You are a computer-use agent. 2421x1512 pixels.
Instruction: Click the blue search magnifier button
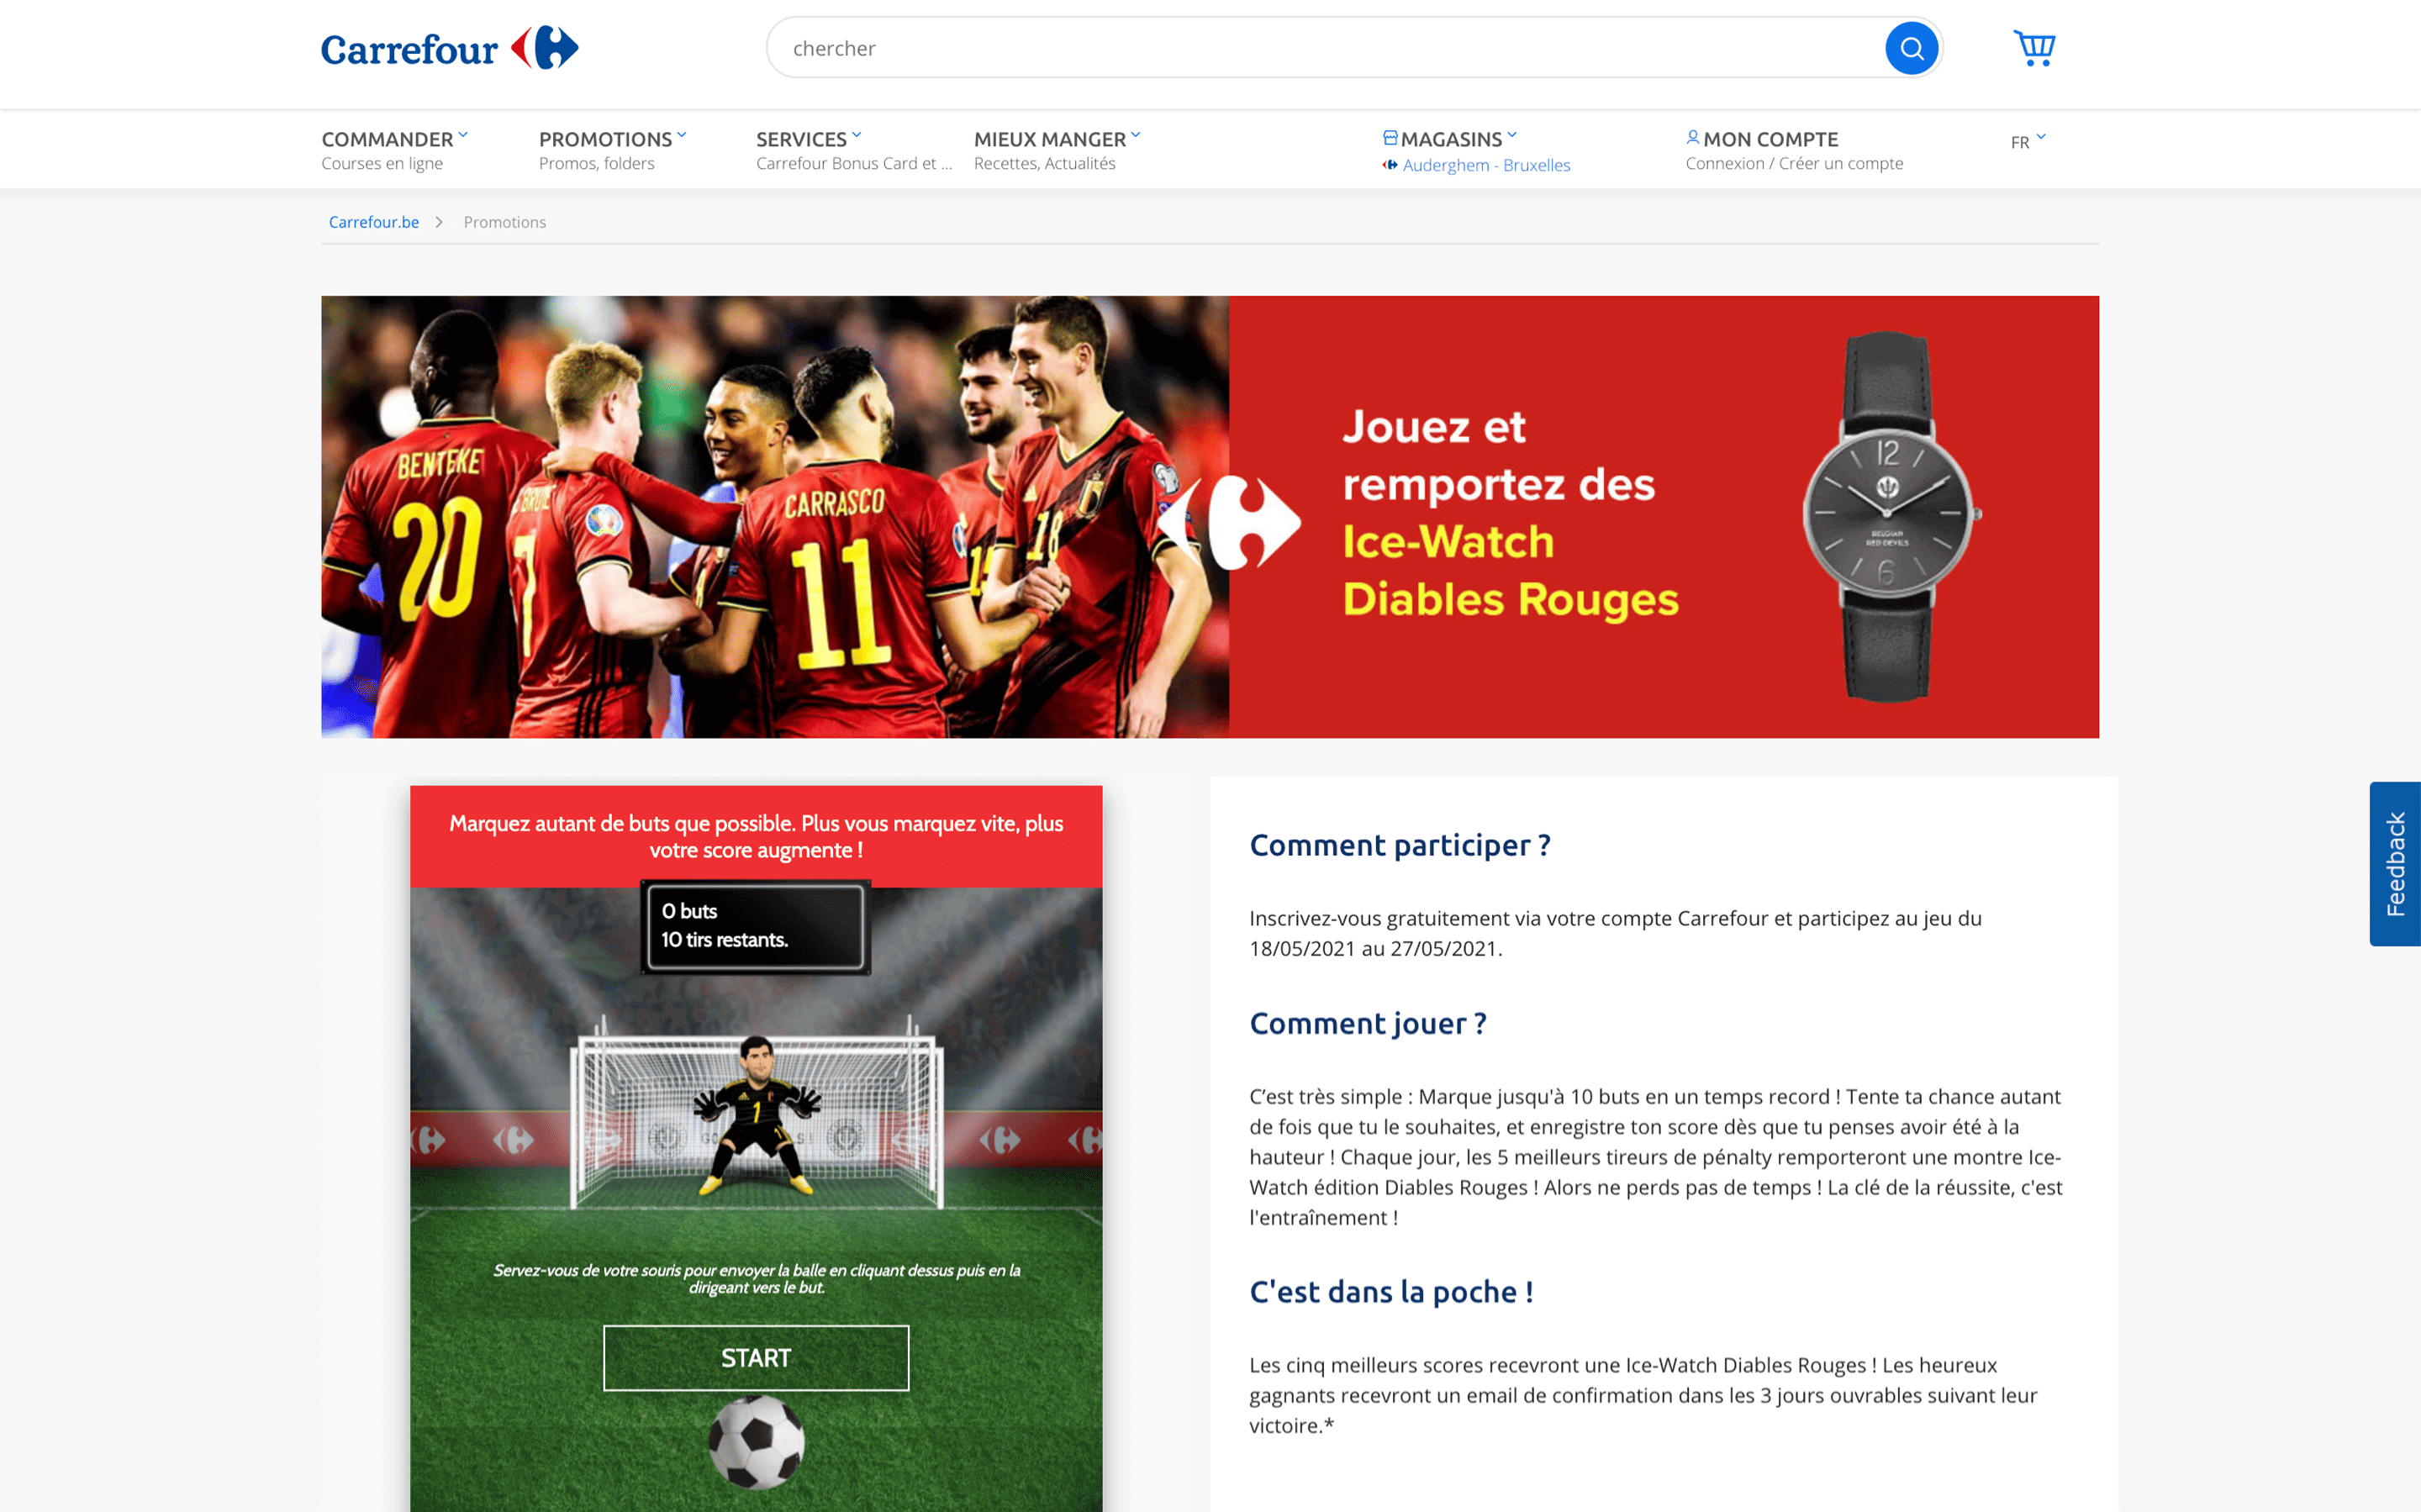(x=1910, y=48)
